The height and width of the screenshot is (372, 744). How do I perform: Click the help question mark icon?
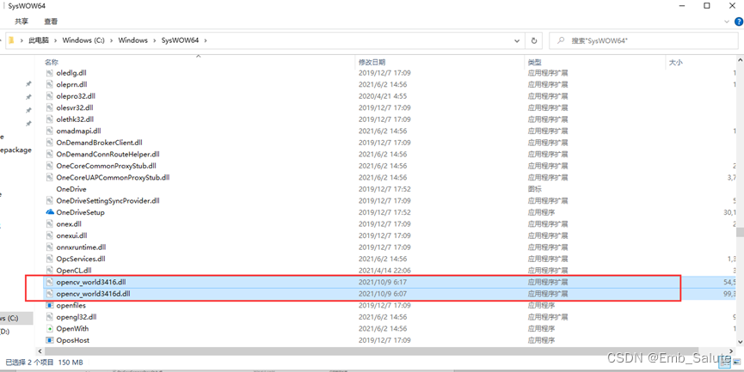click(739, 21)
